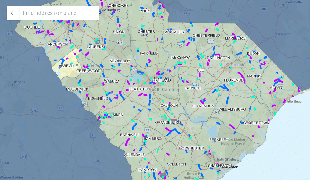Select the Interstate 76 shield near Newberry

click(x=134, y=69)
